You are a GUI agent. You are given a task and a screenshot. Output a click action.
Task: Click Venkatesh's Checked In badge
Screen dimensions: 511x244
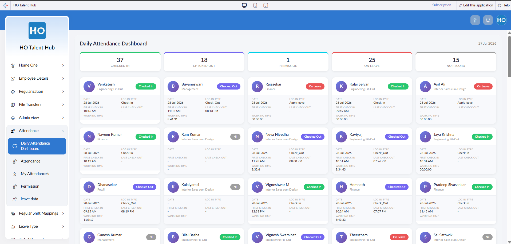[x=146, y=86]
